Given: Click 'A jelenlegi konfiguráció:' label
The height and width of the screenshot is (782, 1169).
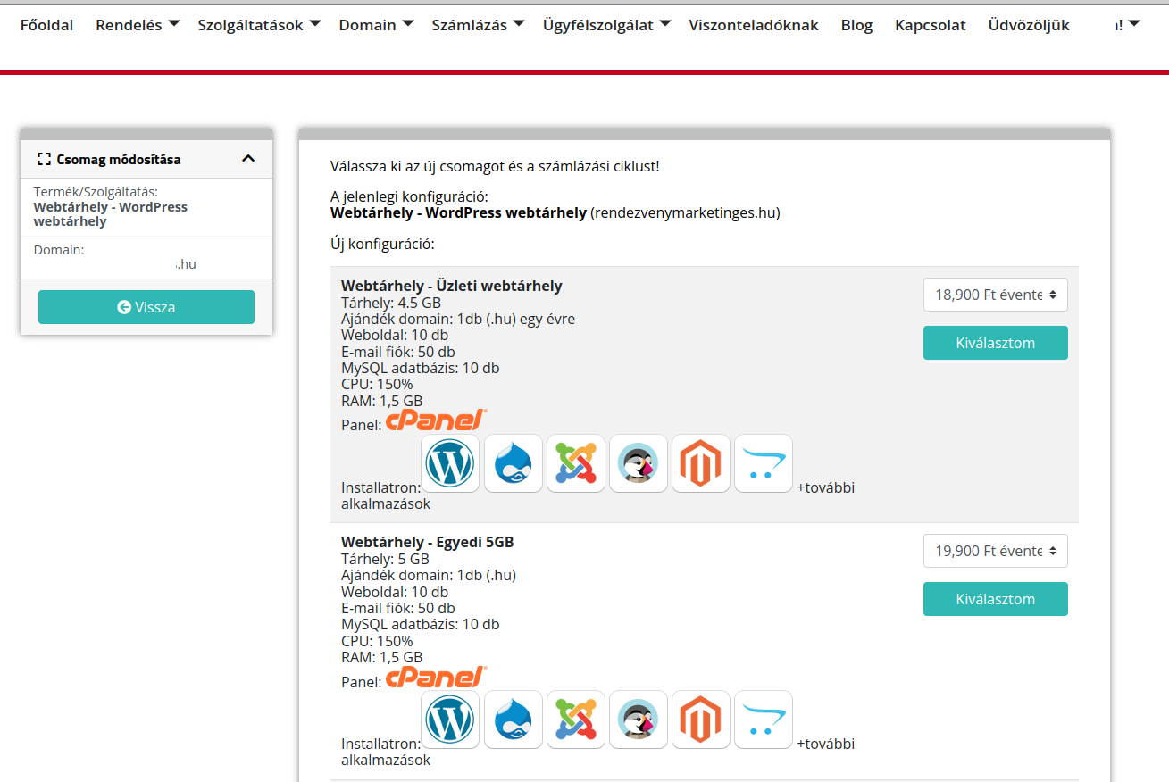Looking at the screenshot, I should (x=409, y=196).
